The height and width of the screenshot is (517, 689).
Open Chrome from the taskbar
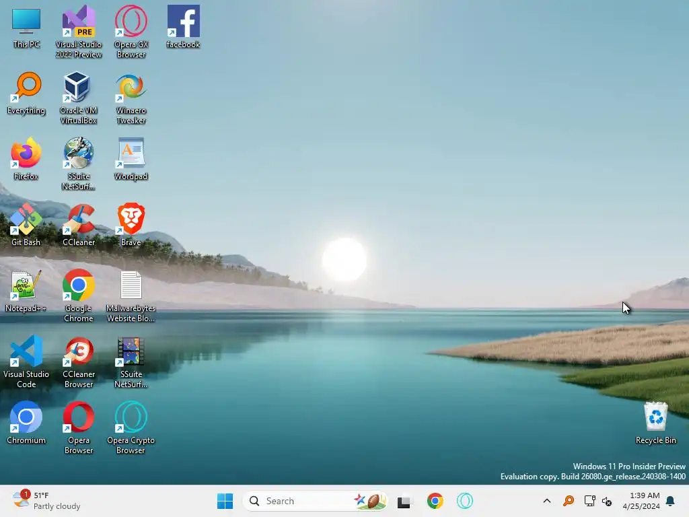pos(435,501)
